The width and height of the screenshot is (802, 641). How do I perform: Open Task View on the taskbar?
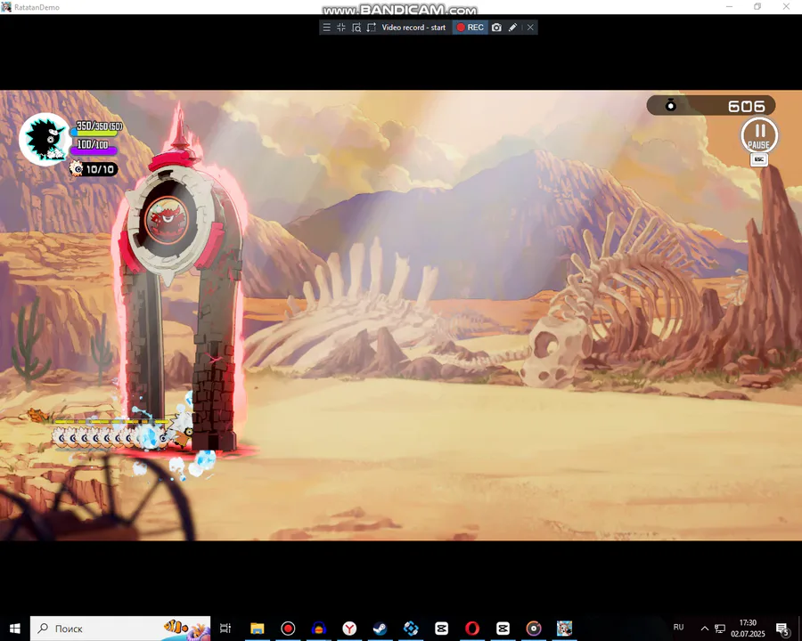click(x=225, y=629)
